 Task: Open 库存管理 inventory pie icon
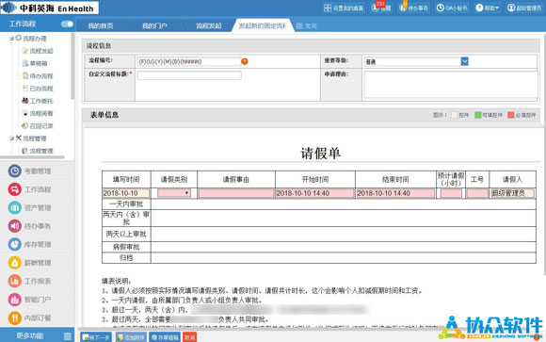coord(15,244)
